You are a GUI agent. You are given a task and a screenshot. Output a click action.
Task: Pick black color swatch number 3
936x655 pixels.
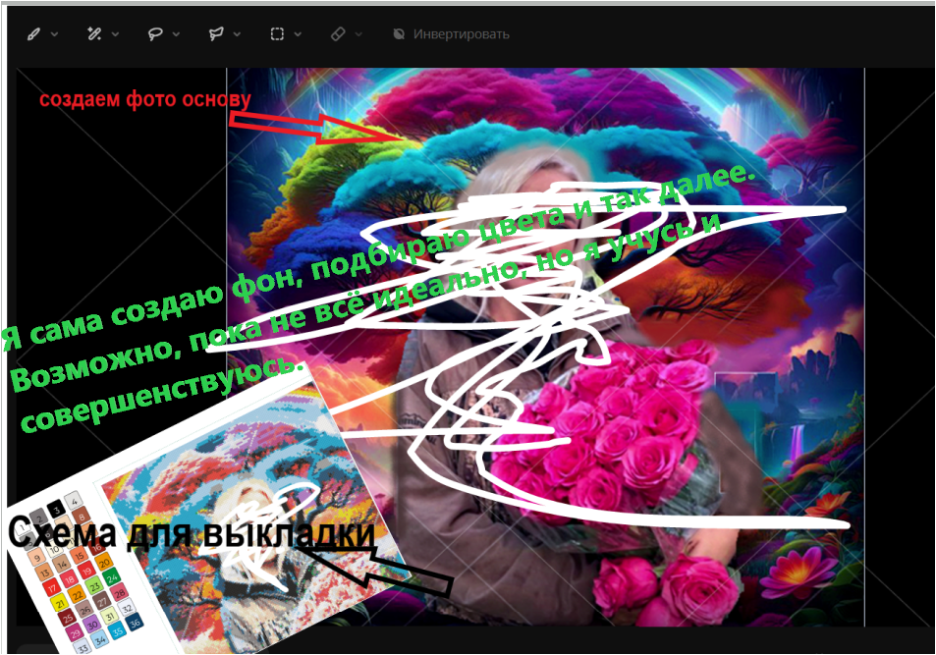pos(57,509)
